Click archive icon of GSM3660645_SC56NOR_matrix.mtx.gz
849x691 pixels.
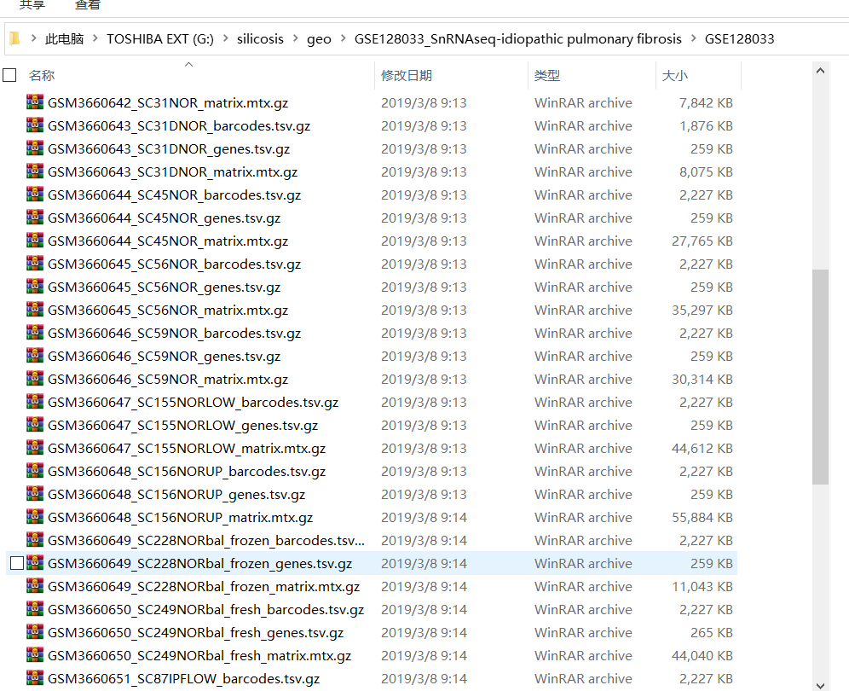[x=35, y=309]
